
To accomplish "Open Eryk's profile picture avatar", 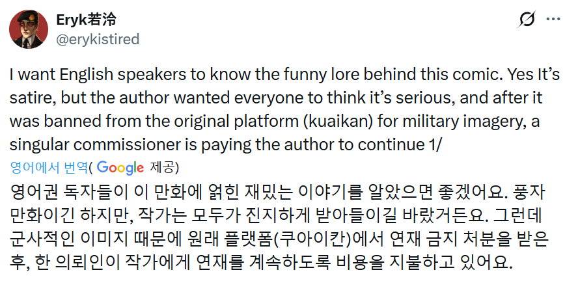I will click(x=27, y=29).
